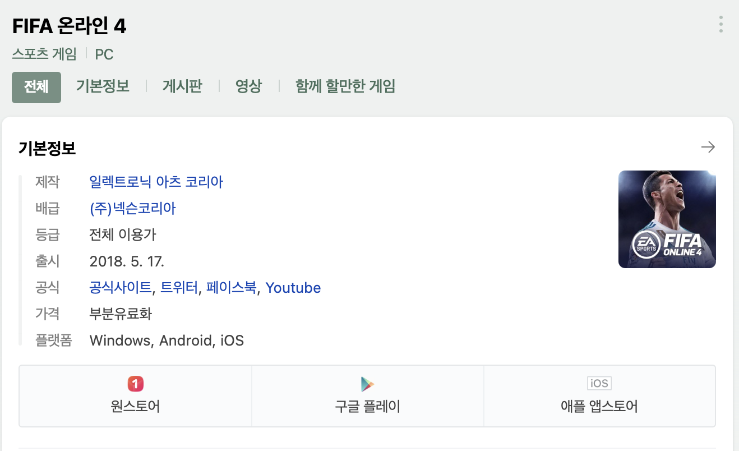Click the (주)넥슨코리아 publisher link
The width and height of the screenshot is (739, 451).
[x=132, y=209]
